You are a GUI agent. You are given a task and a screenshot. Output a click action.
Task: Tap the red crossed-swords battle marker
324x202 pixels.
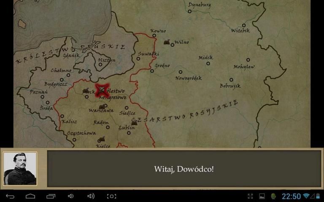[x=102, y=90]
